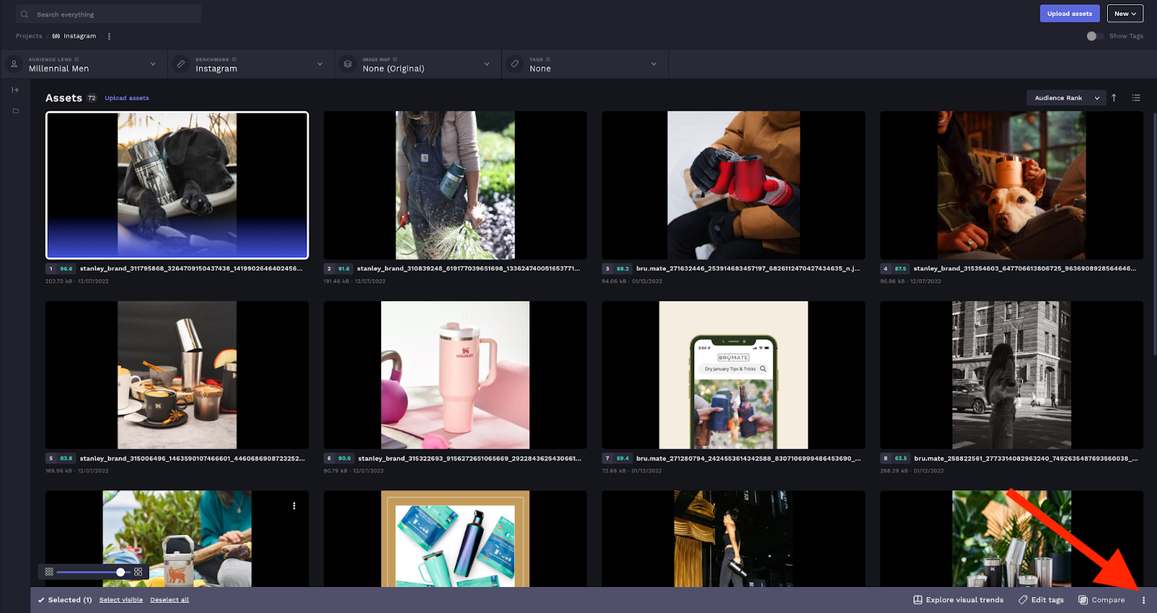Click the asset count badge 72

[x=92, y=98]
